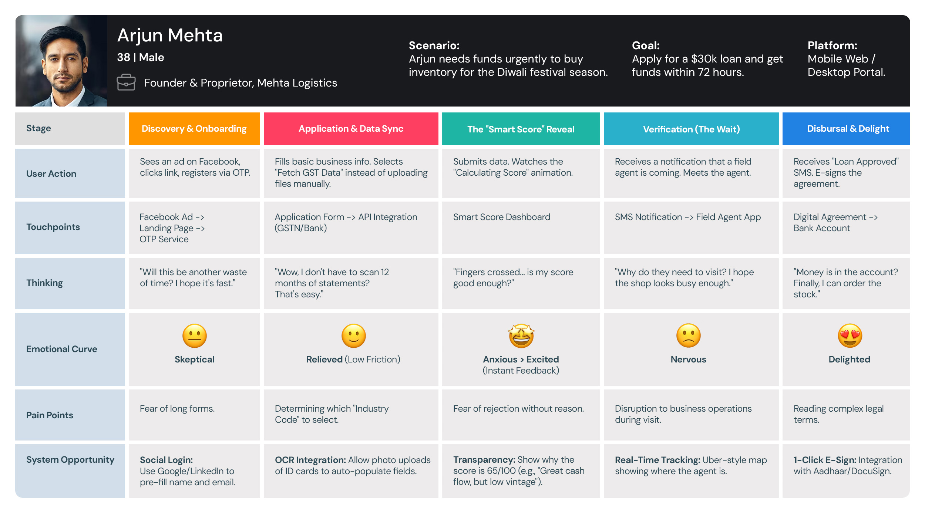The image size is (925, 513).
Task: Click the Arjun Mehta persona name
Action: coord(170,36)
